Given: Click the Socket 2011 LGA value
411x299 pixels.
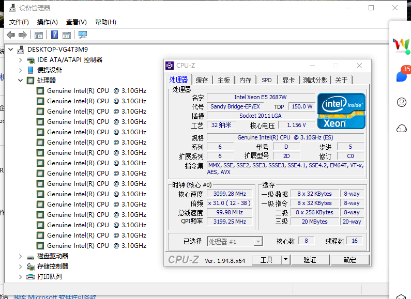Looking at the screenshot, I should pos(261,116).
